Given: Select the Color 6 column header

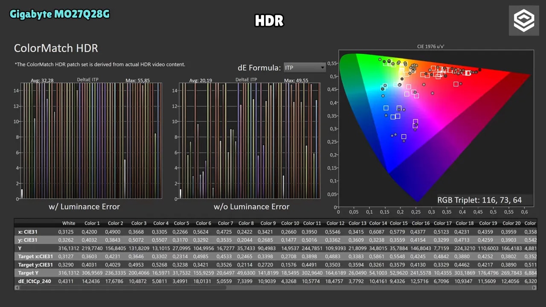Looking at the screenshot, I should 203,223.
